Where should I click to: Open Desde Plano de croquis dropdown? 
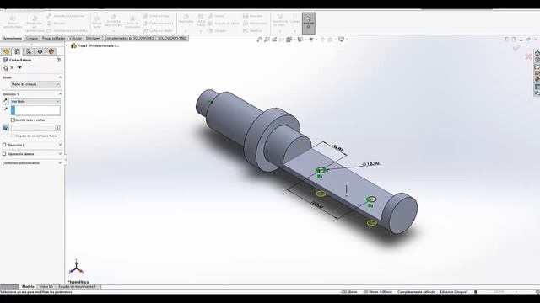click(x=35, y=84)
